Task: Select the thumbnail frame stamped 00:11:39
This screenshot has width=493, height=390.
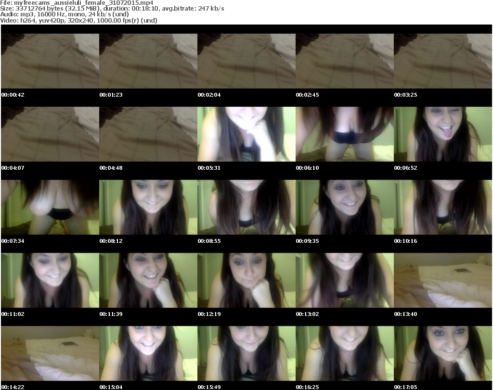Action: (x=148, y=280)
